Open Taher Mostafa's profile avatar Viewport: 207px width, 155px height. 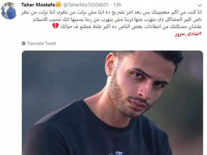click(x=9, y=11)
